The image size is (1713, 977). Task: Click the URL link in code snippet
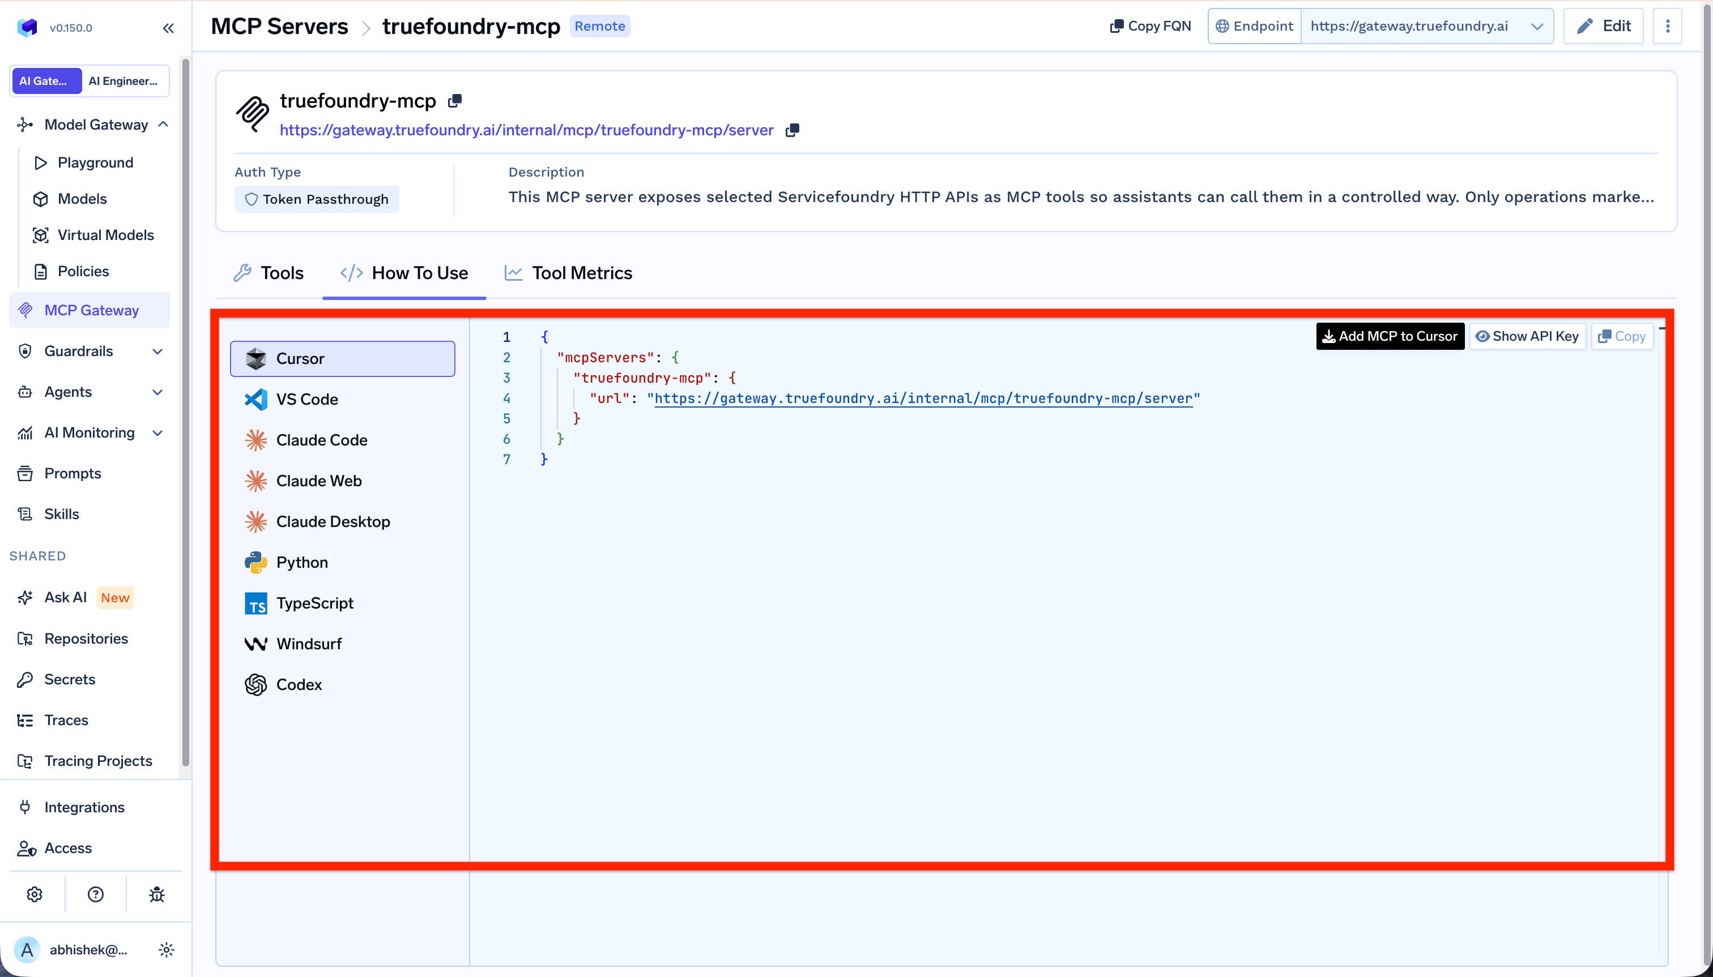click(x=923, y=398)
